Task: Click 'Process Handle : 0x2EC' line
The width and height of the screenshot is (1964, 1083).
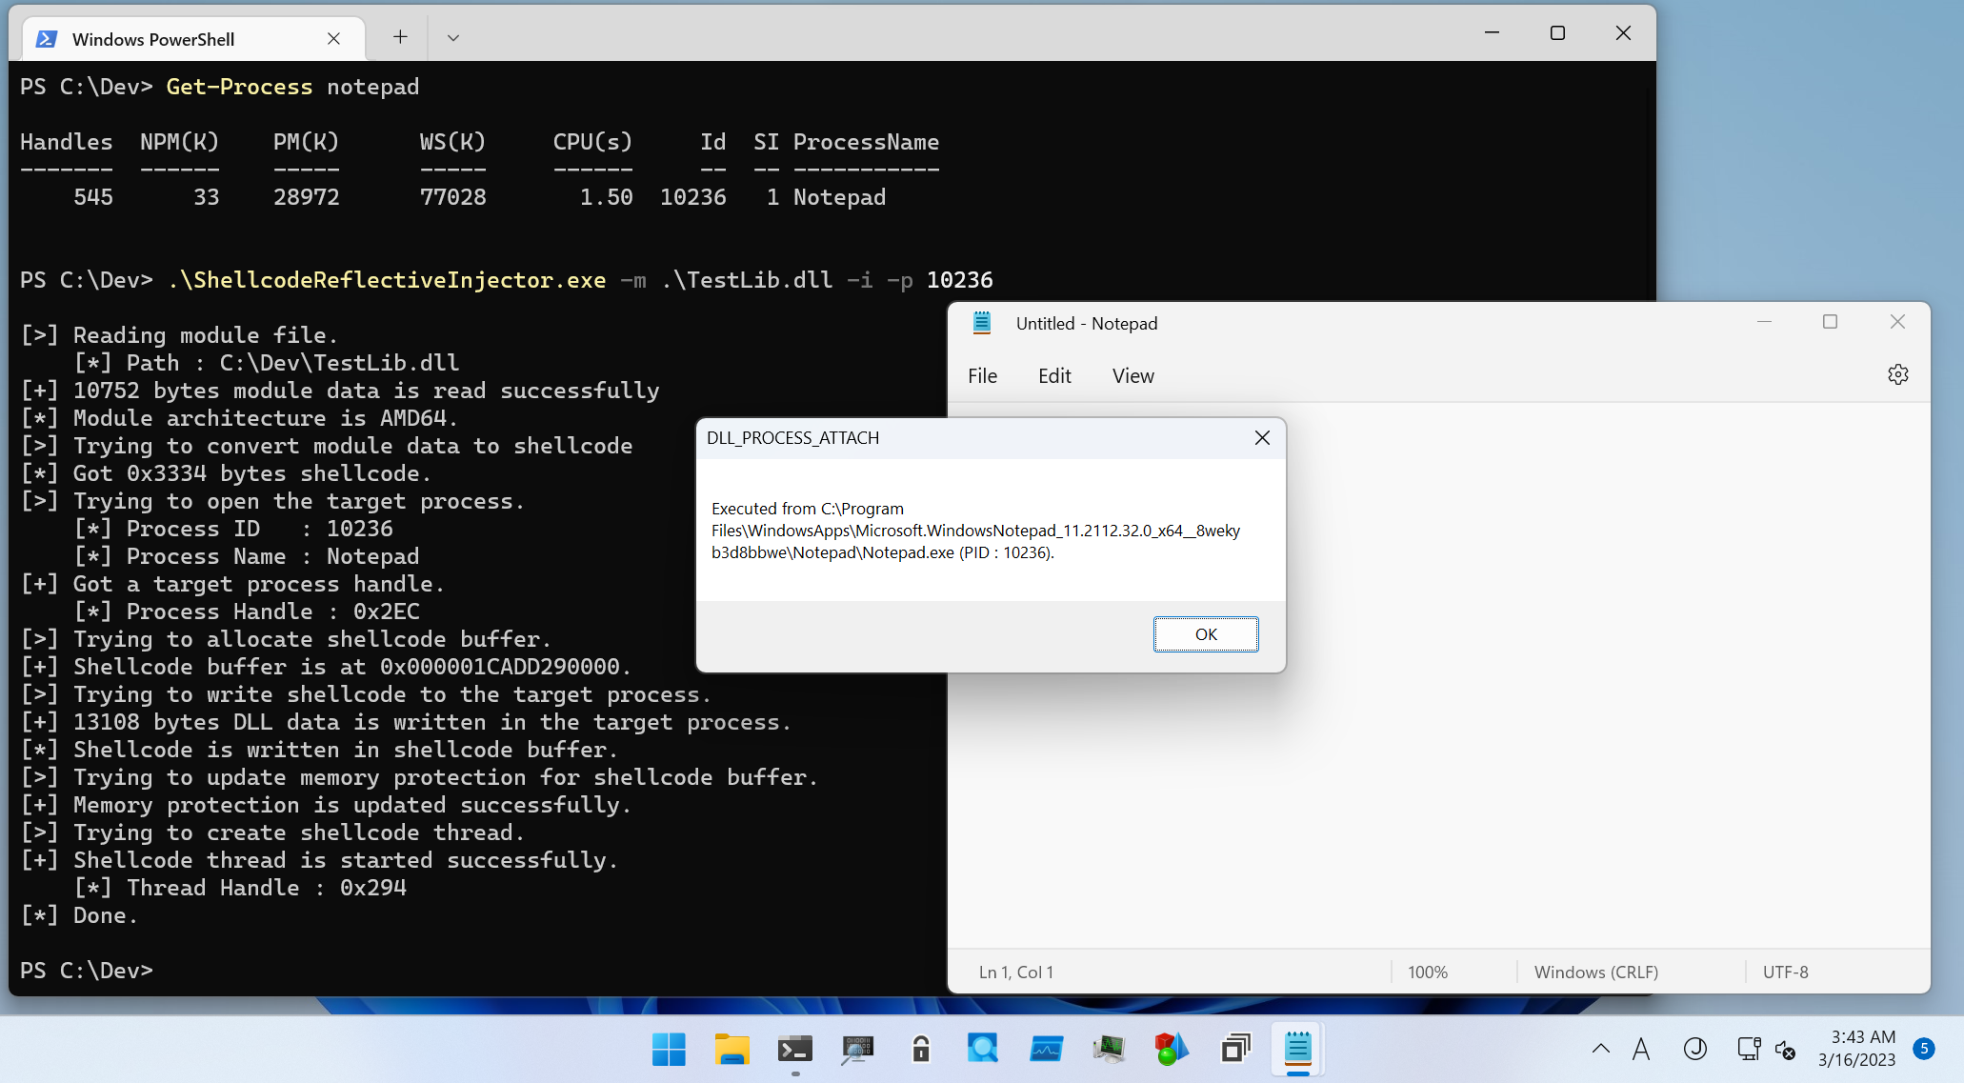Action: coord(247,612)
